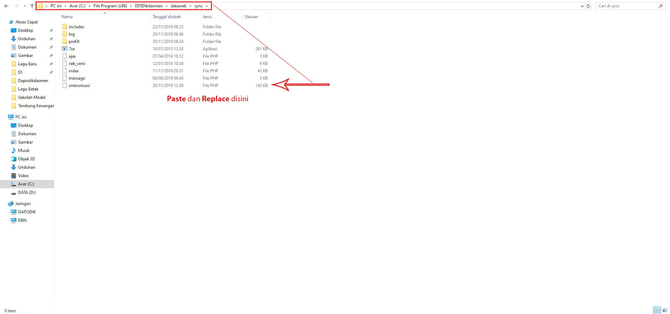Sort by the Nama column header
The image size is (670, 314).
coord(67,17)
